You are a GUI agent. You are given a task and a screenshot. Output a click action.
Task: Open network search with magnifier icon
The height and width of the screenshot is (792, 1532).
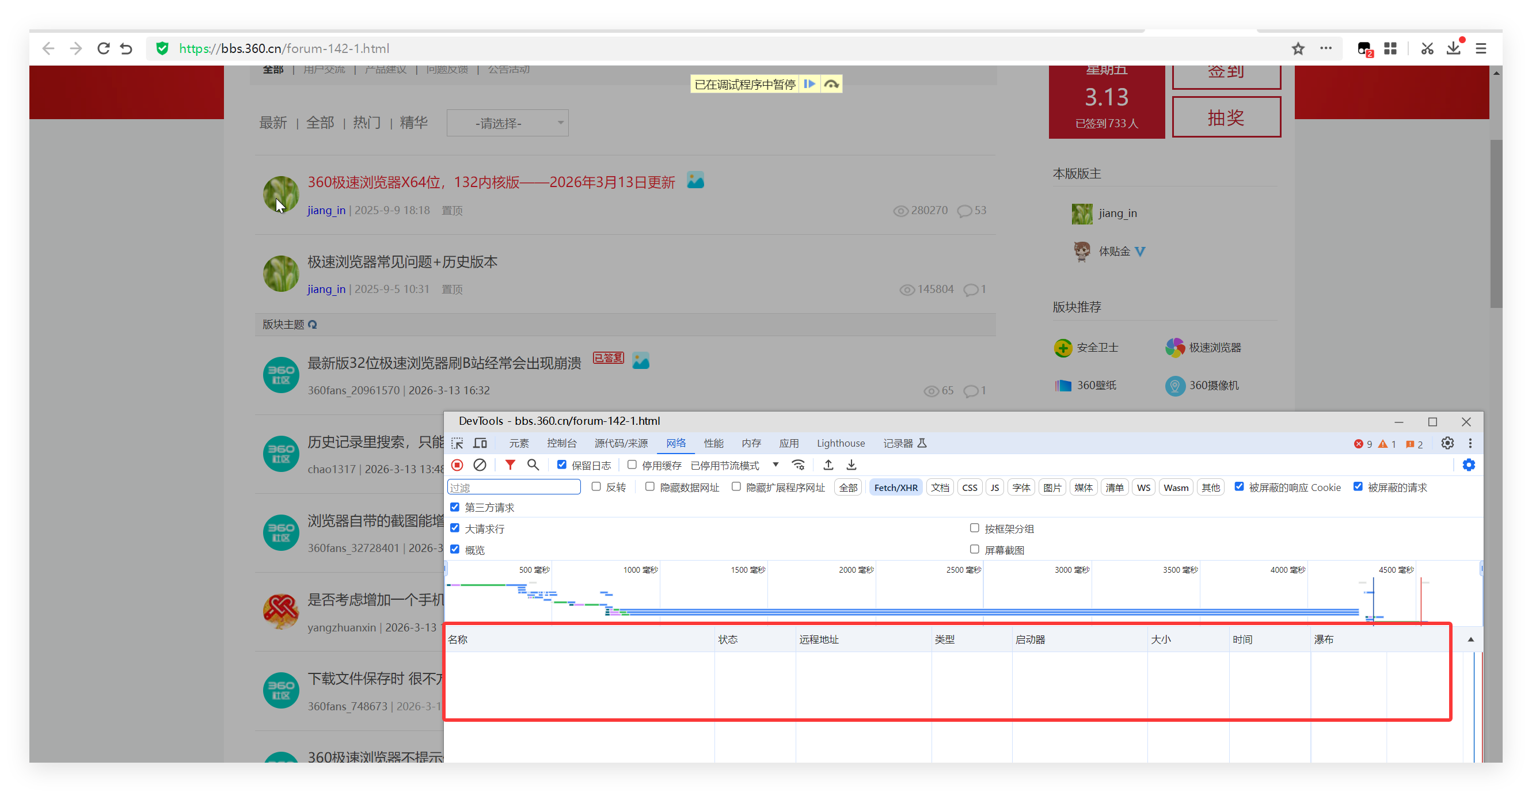tap(533, 465)
